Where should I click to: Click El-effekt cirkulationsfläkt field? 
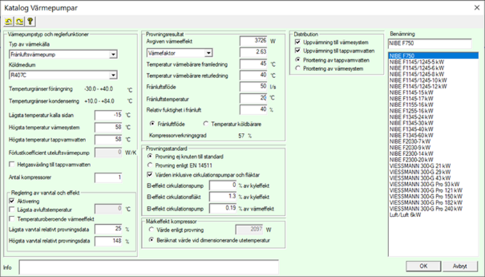tap(223, 197)
